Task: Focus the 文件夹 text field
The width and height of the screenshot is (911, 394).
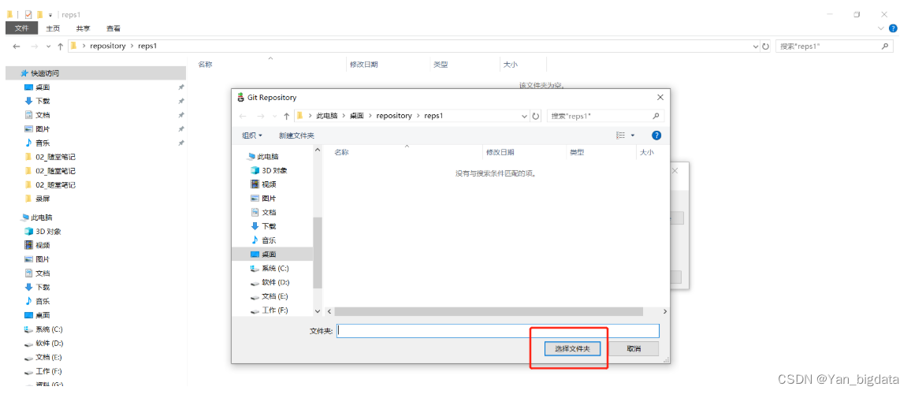Action: (x=498, y=331)
